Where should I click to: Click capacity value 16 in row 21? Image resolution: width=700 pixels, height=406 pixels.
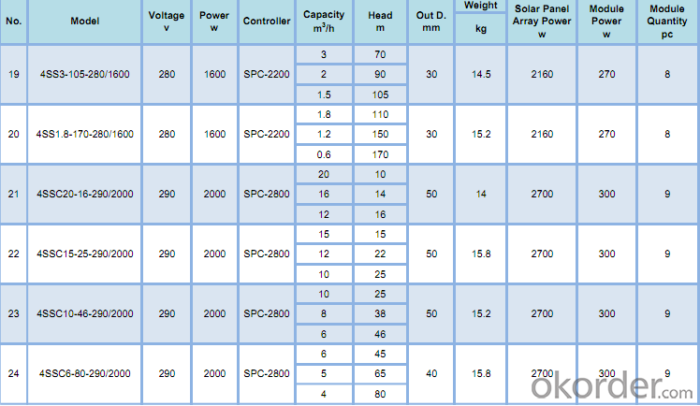click(324, 194)
